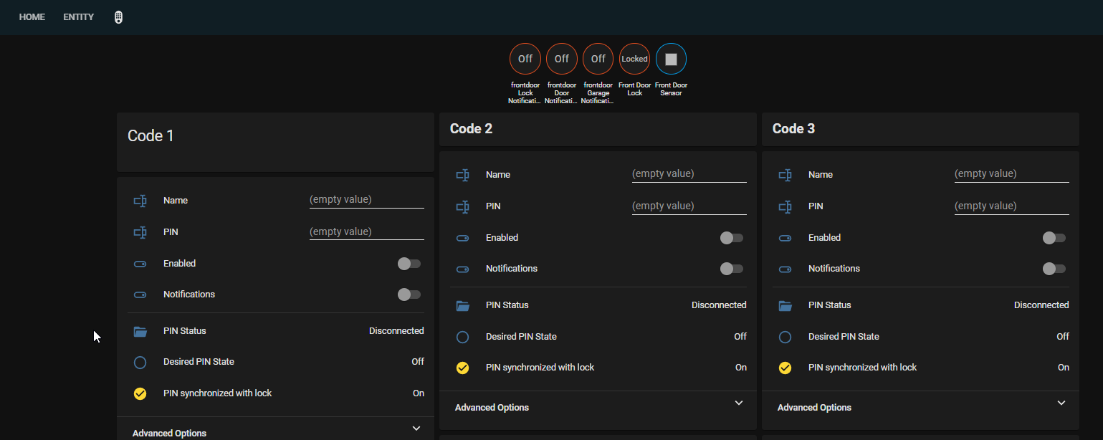Click Code 1 PIN Status Disconnected value

[x=396, y=331]
